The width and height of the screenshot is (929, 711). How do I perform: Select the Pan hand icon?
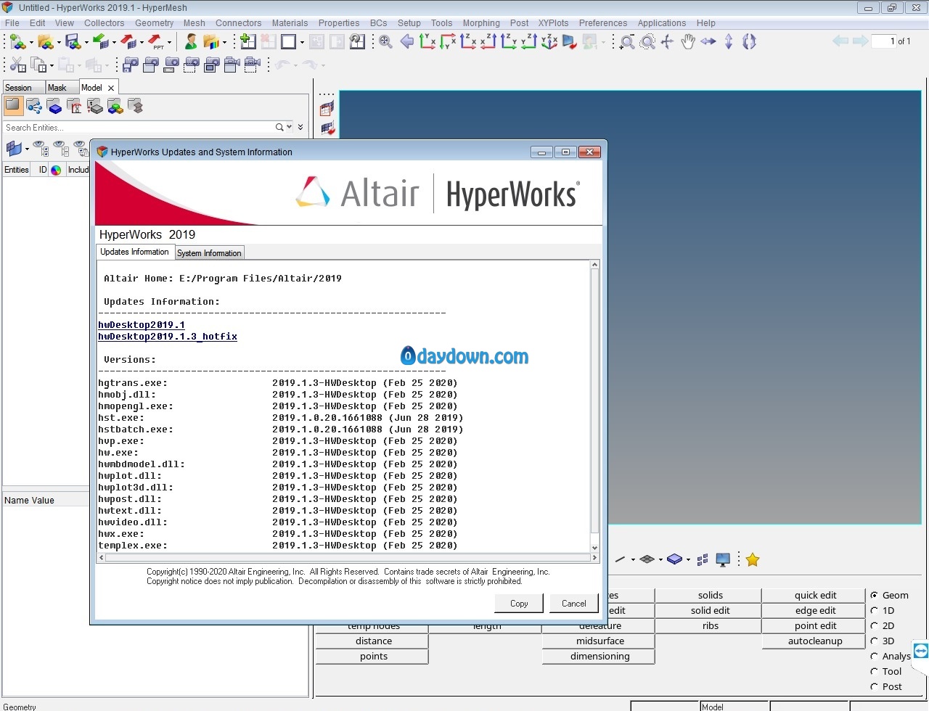tap(688, 41)
